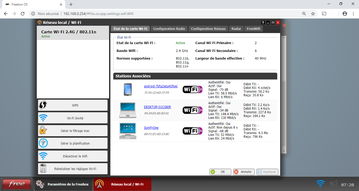Click the WPS button icon
This screenshot has height=191, width=359.
pos(43,105)
